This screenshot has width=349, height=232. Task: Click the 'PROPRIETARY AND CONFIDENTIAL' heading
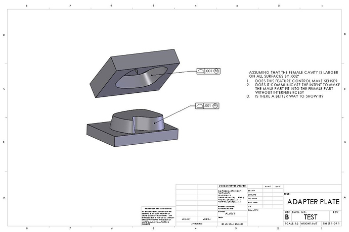(158, 209)
